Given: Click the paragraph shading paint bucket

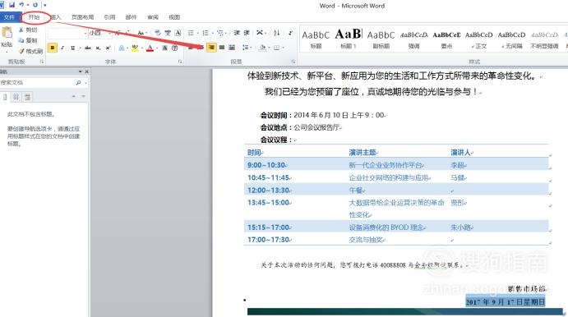Looking at the screenshot, I should click(262, 48).
